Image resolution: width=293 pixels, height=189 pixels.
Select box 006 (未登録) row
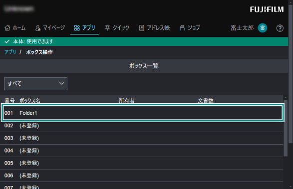point(141,176)
